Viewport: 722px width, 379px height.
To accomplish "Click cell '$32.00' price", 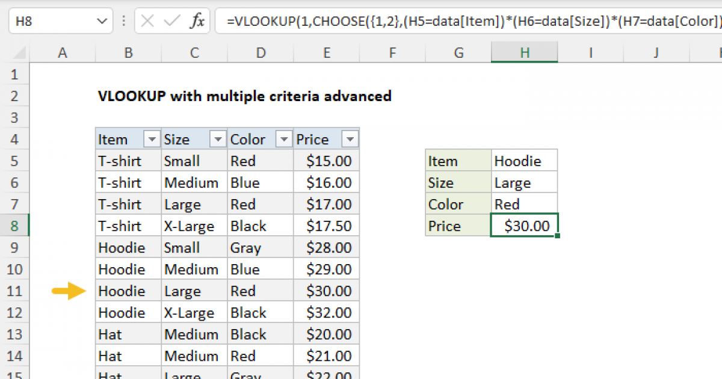I will point(327,313).
